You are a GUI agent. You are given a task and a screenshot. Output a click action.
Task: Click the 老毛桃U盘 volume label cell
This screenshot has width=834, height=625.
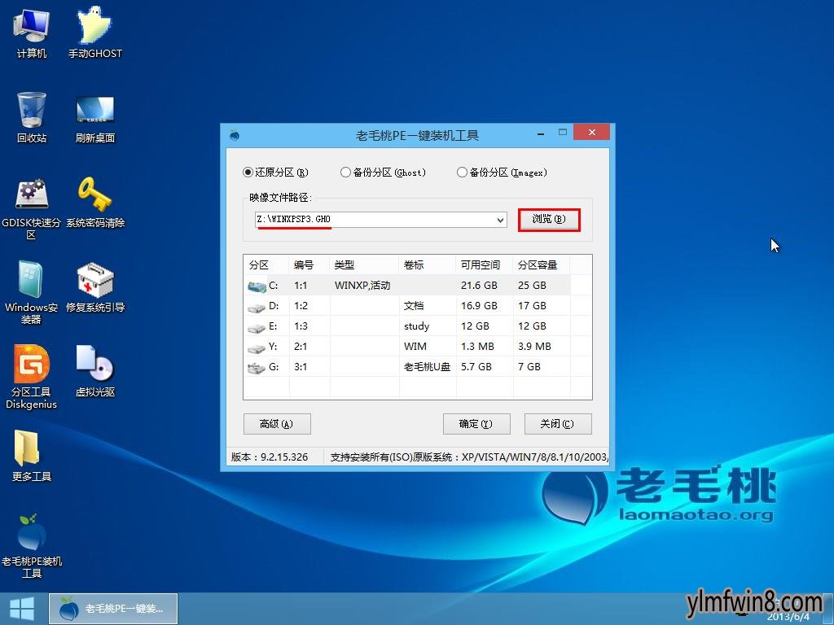[x=427, y=367]
